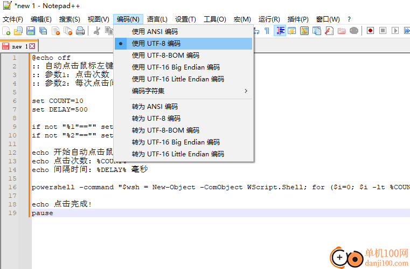Expand the 编码字符集 submenu
Image resolution: width=410 pixels, height=269 pixels.
(x=184, y=91)
